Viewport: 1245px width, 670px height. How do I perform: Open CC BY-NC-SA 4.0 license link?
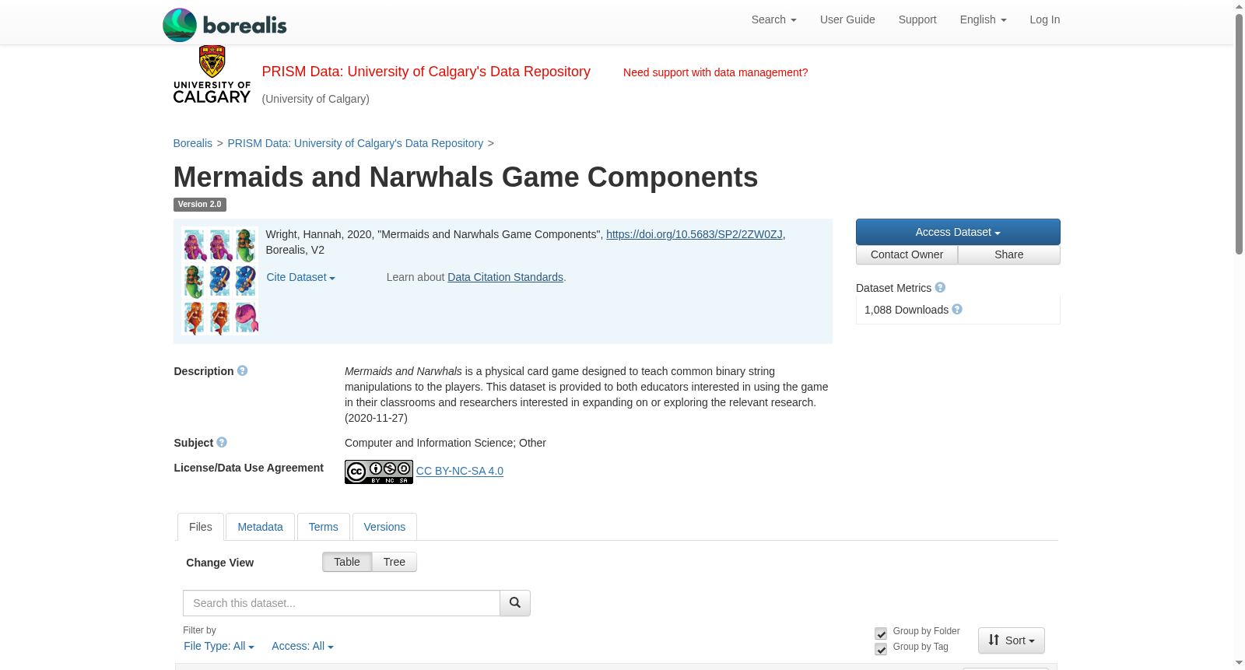tap(460, 471)
